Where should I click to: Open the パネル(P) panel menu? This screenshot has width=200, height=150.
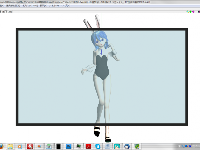(x=54, y=5)
